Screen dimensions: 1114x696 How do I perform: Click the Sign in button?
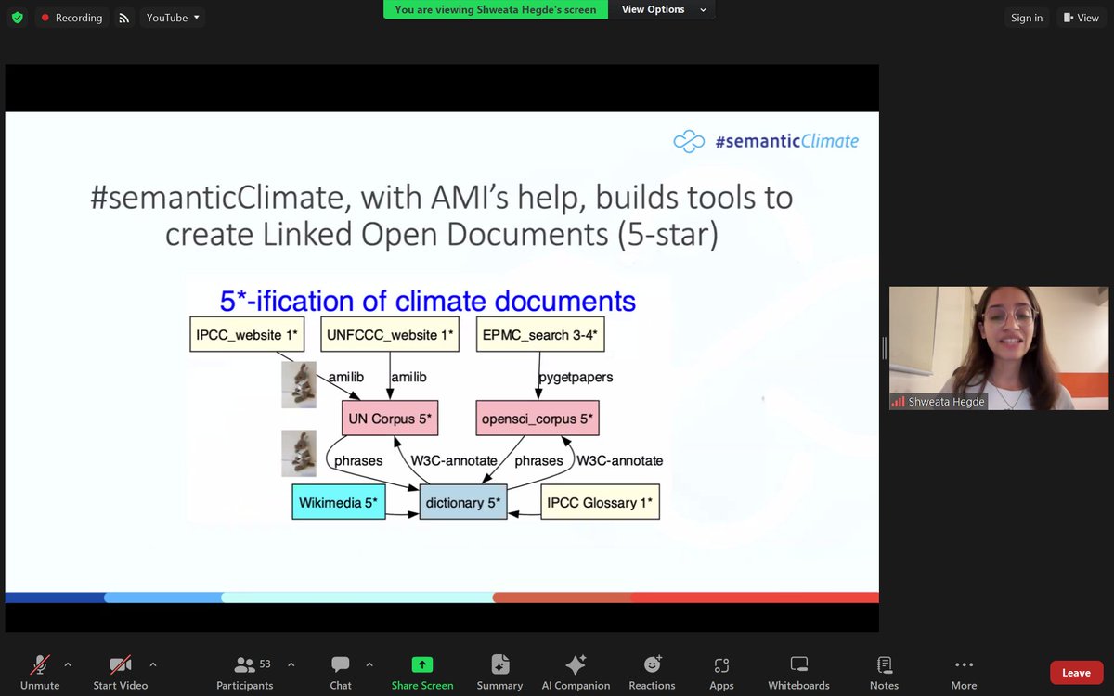1027,18
